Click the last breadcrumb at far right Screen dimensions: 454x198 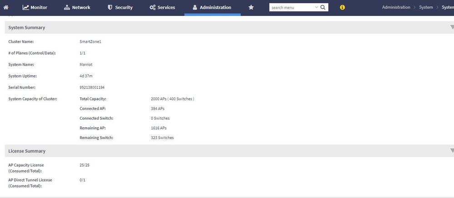pos(448,7)
